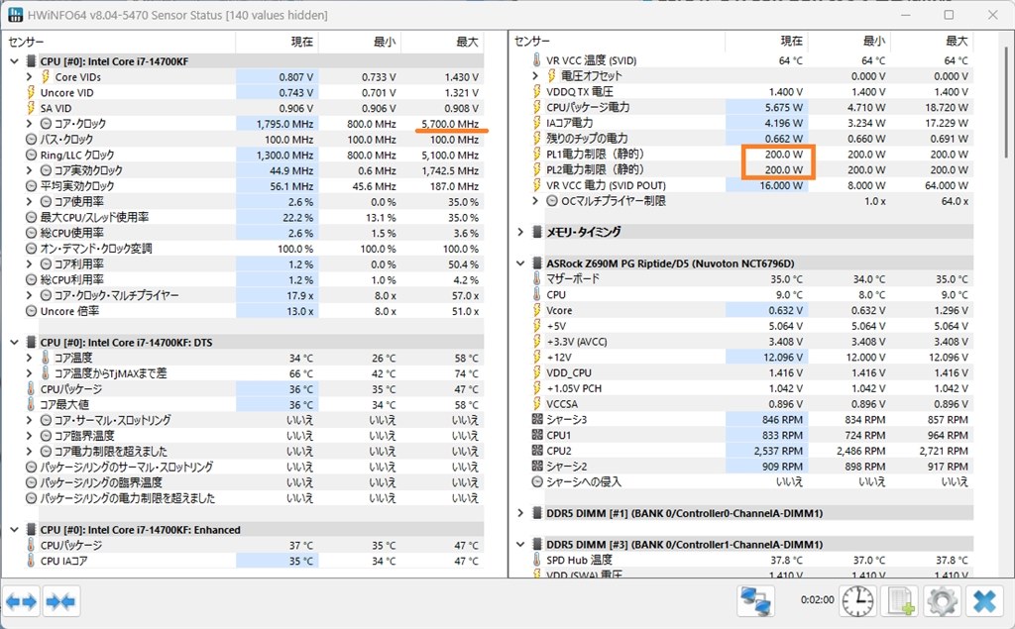
Task: Click the thermometer icon beside マザーボード
Action: coord(536,279)
